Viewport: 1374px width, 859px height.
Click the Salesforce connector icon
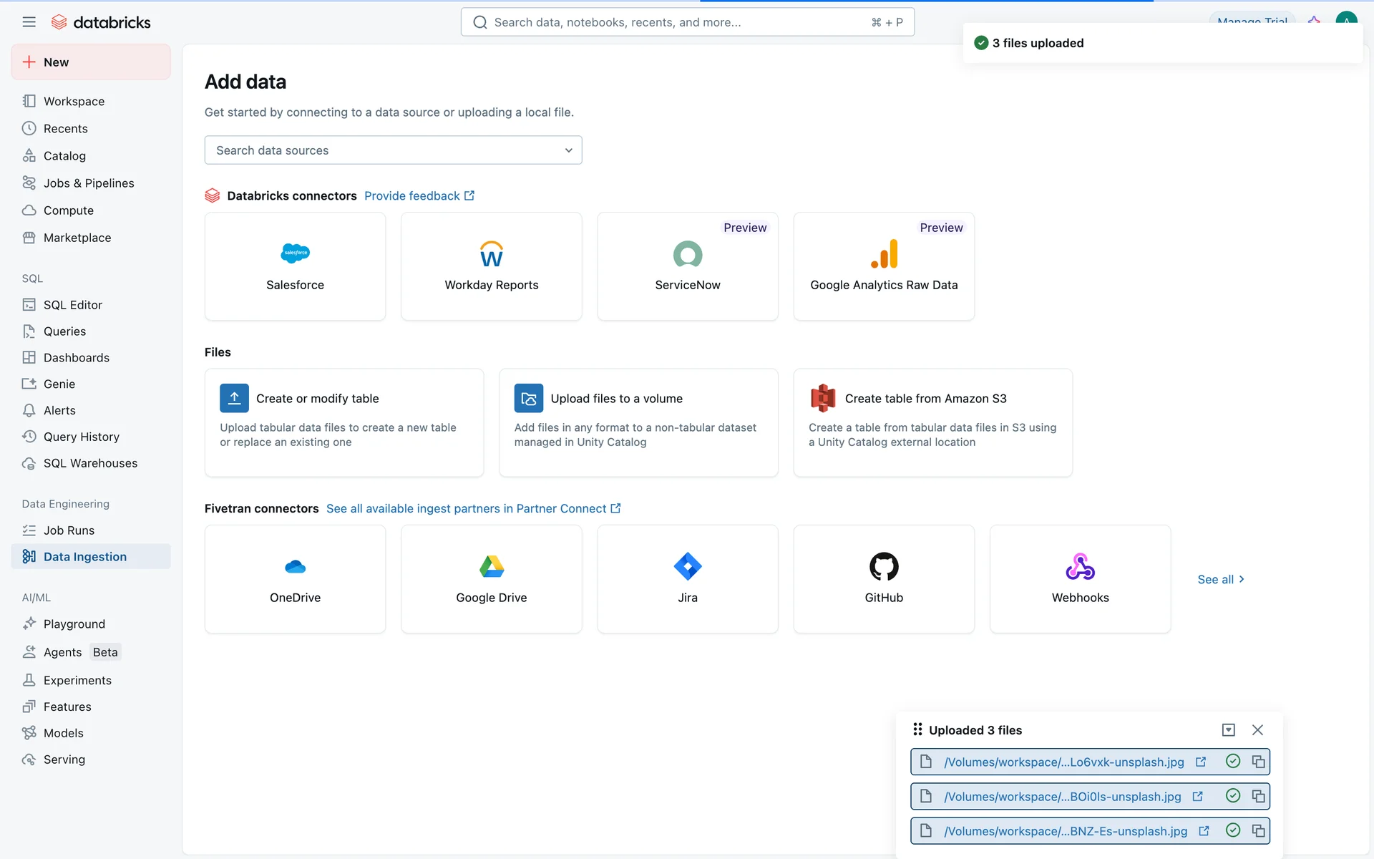click(295, 253)
